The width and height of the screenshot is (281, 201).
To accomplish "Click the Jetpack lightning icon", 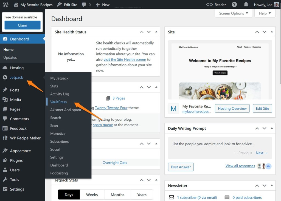I will click(5, 77).
